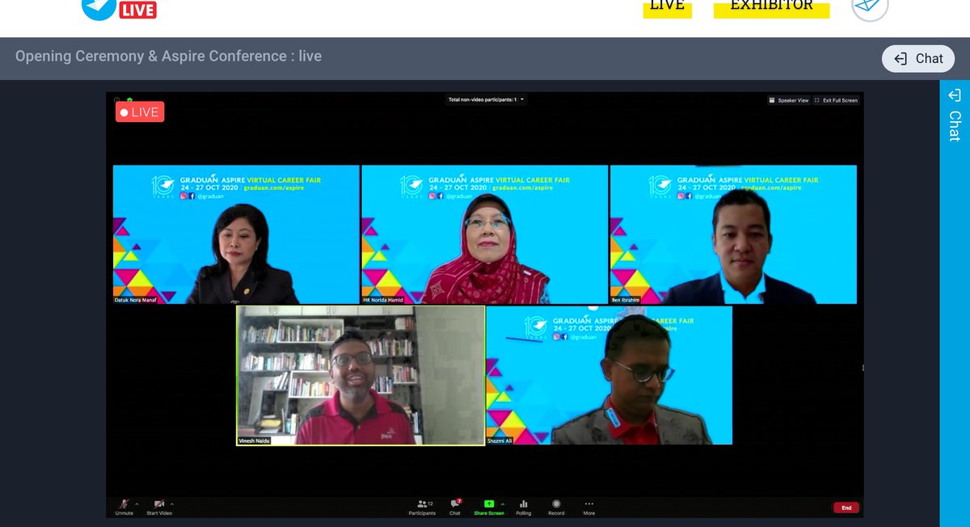The image size is (970, 527).
Task: Select the yellow LIVE menu item
Action: [x=667, y=6]
